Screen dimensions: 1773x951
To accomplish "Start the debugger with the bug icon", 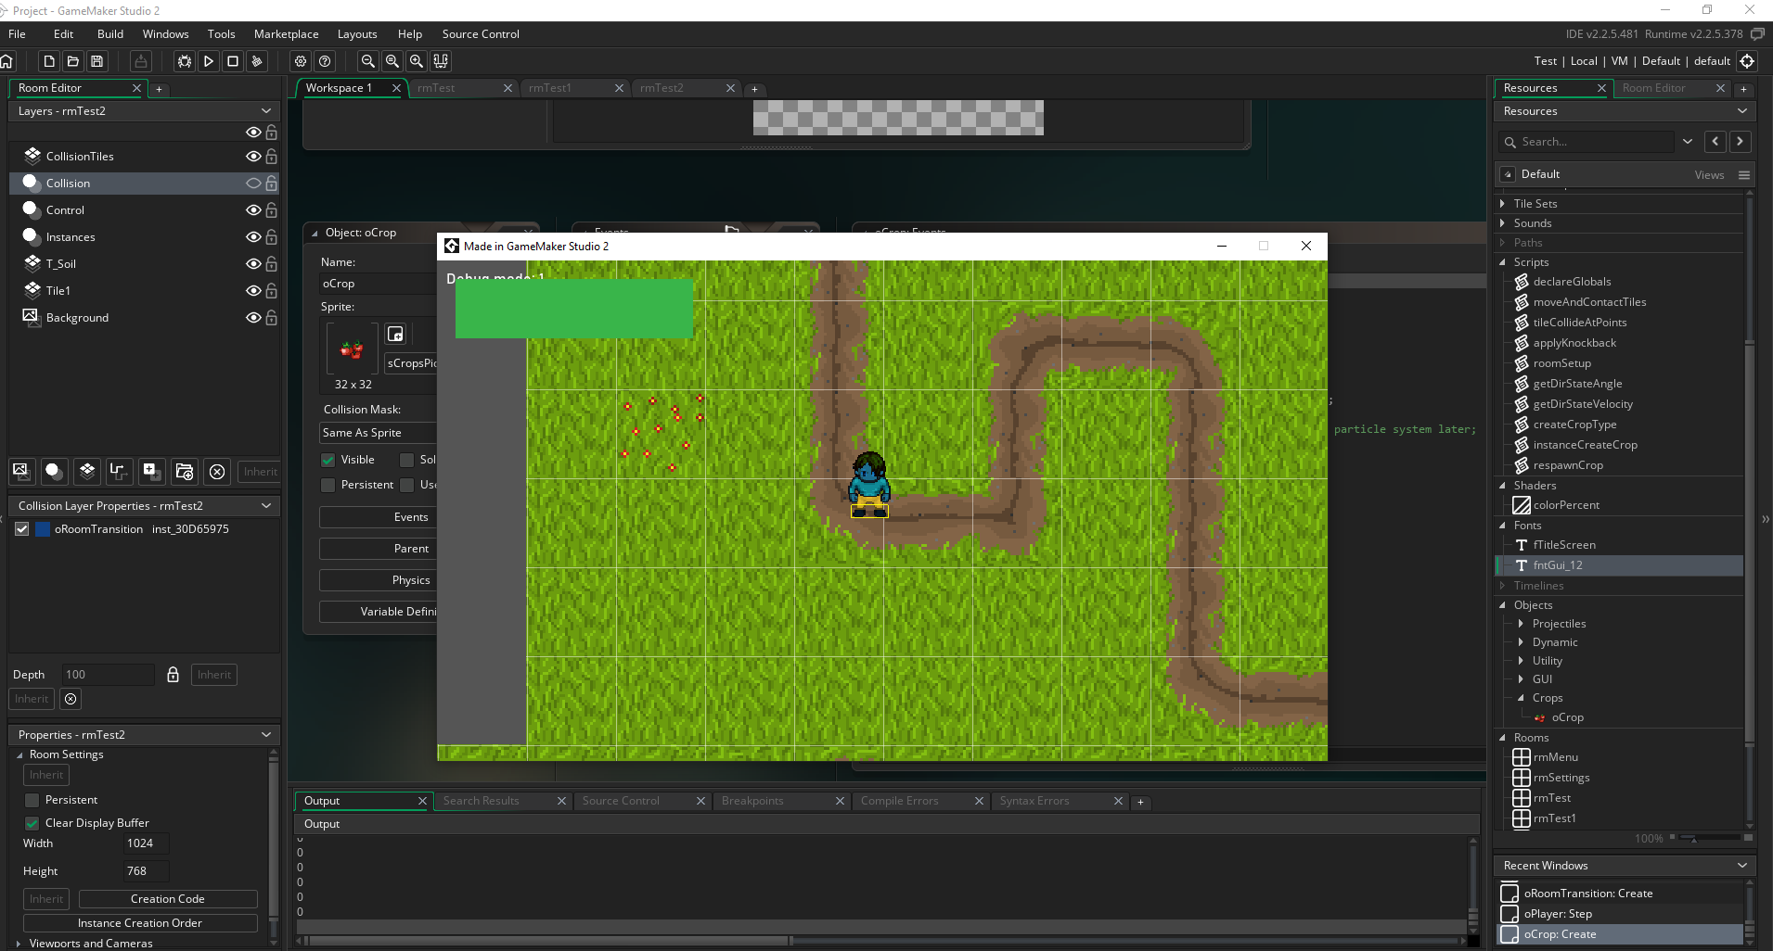I will point(185,61).
